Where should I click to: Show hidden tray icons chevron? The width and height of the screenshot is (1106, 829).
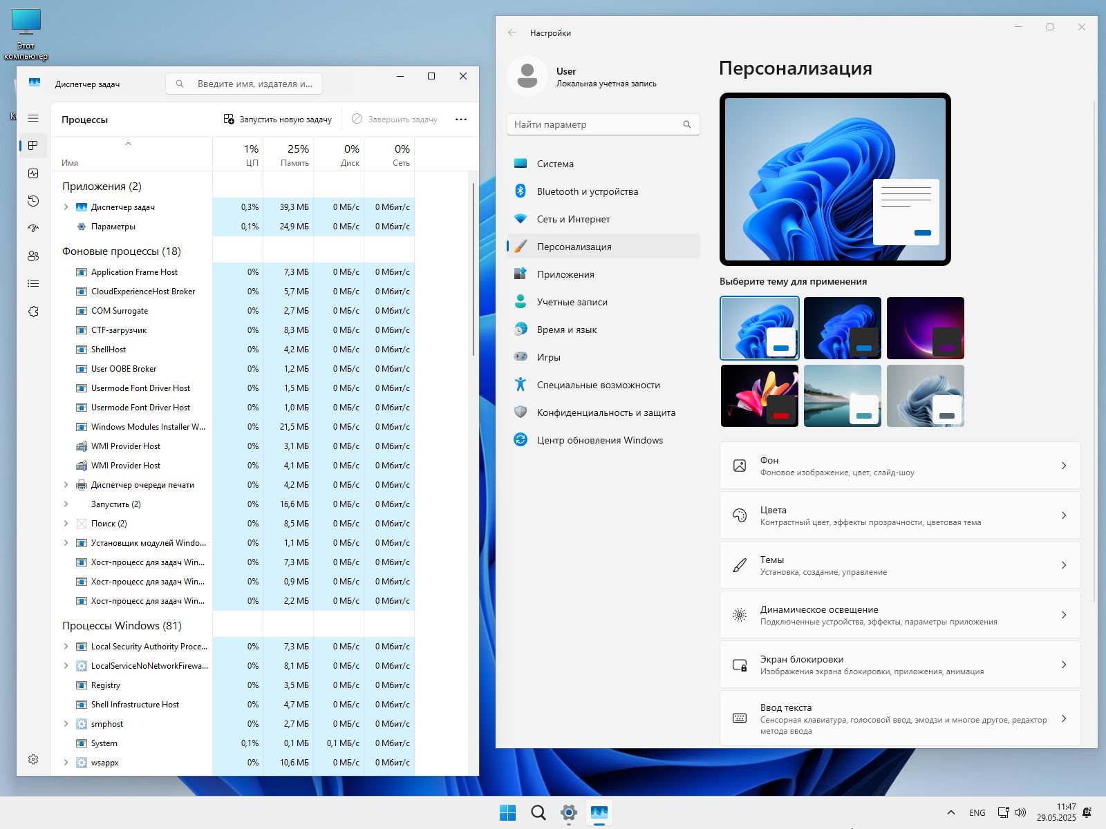pos(951,813)
